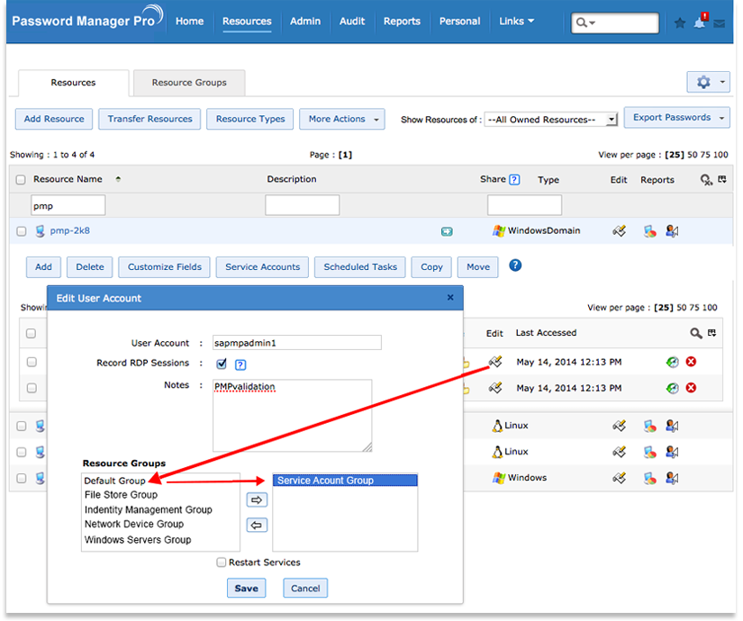Screen dimensions: 743x621
Task: Click edit icon for pmp-2k8 resource
Action: tap(619, 231)
